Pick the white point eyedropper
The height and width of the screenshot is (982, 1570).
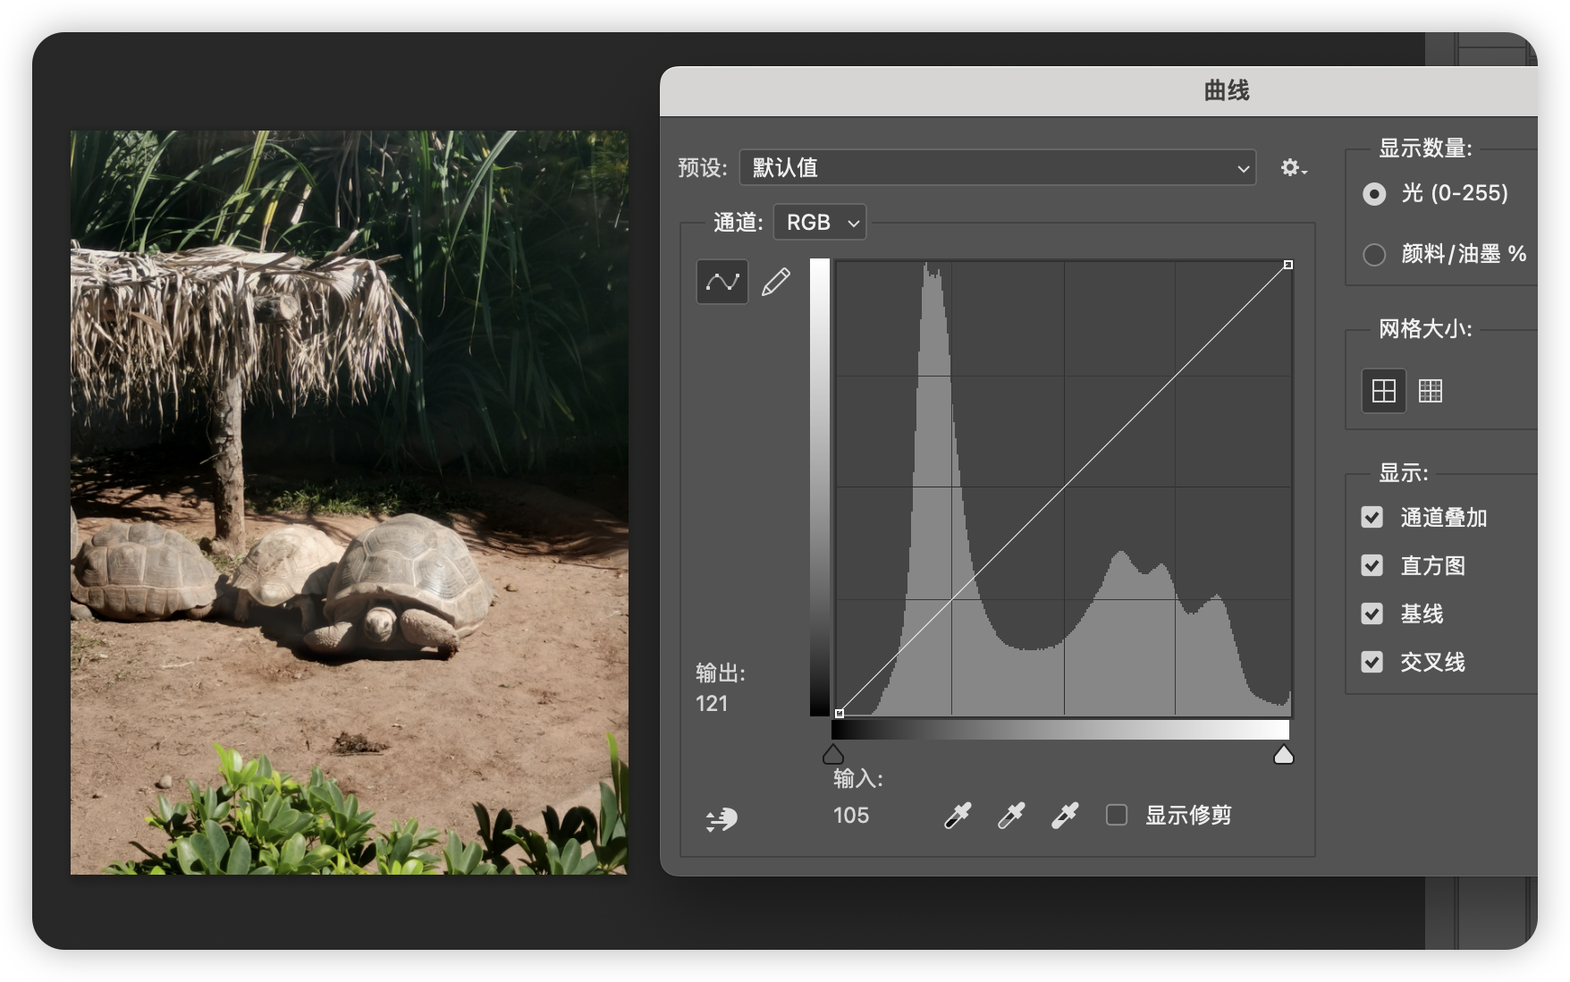pos(1065,816)
